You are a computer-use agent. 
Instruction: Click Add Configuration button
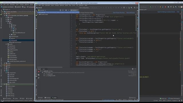click(x=84, y=8)
